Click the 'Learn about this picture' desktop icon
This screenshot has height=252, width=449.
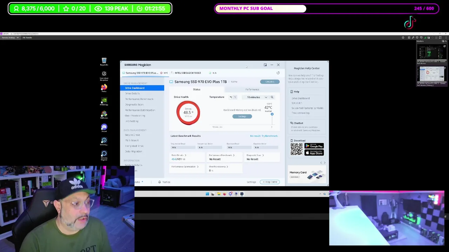tap(104, 75)
